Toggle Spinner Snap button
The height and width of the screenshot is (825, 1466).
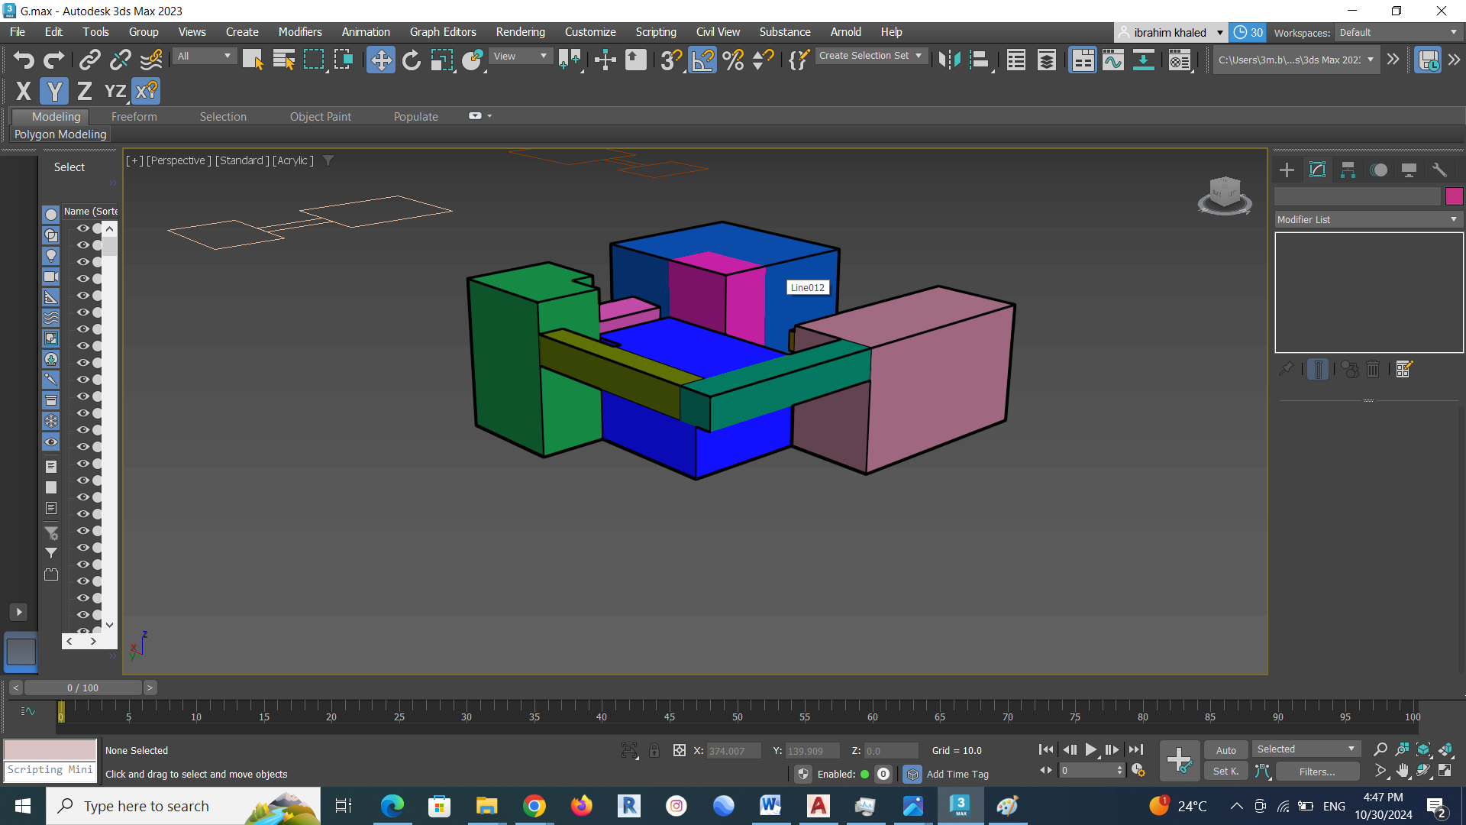tap(764, 60)
